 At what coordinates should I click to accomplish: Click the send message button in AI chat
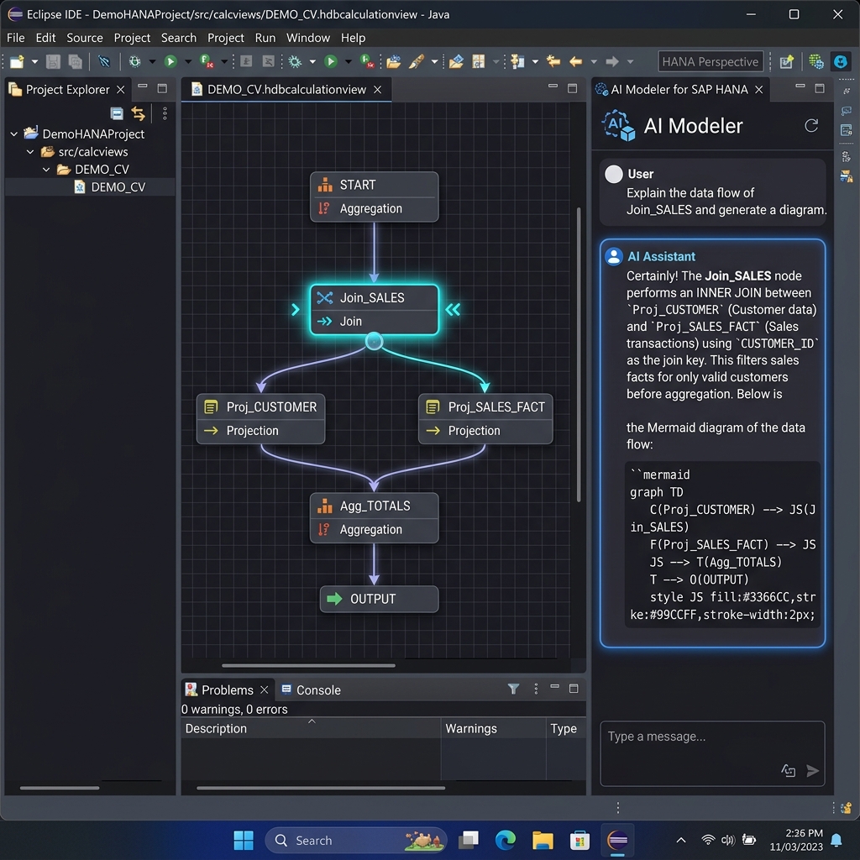[x=812, y=770]
